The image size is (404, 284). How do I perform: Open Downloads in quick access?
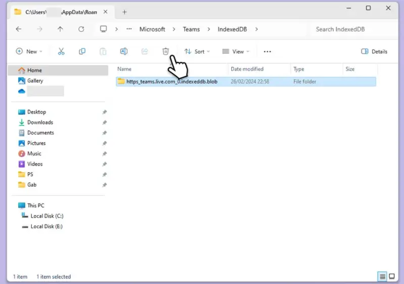coord(40,122)
